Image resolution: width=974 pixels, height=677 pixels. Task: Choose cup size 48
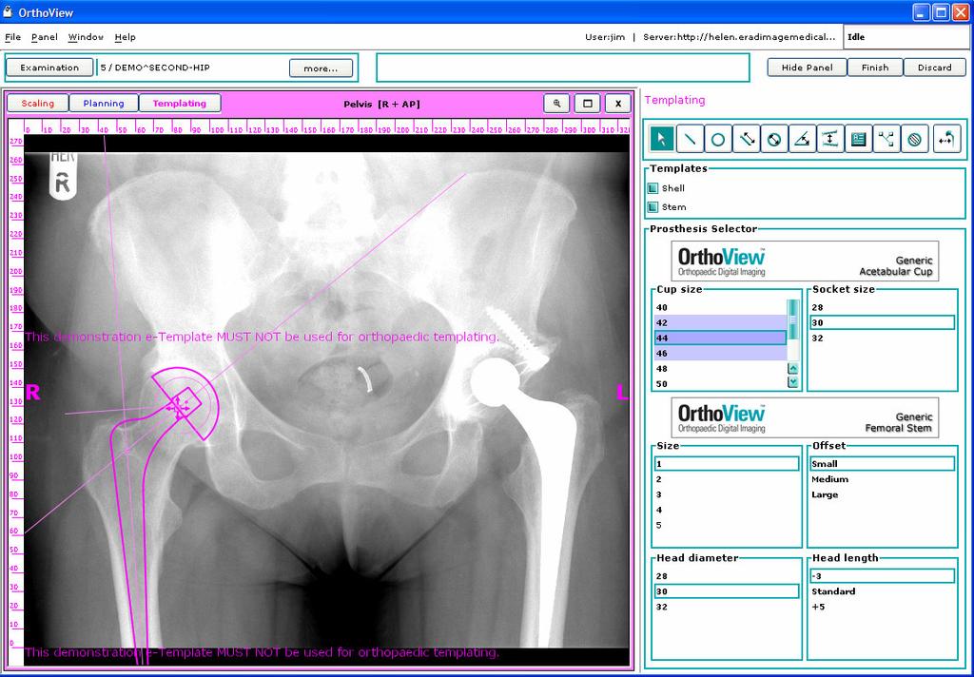click(x=721, y=369)
